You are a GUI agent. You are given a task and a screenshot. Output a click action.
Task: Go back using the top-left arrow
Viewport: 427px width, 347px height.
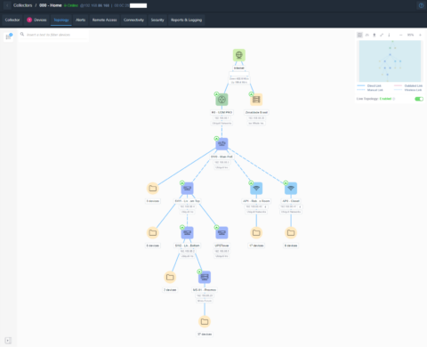pos(7,5)
